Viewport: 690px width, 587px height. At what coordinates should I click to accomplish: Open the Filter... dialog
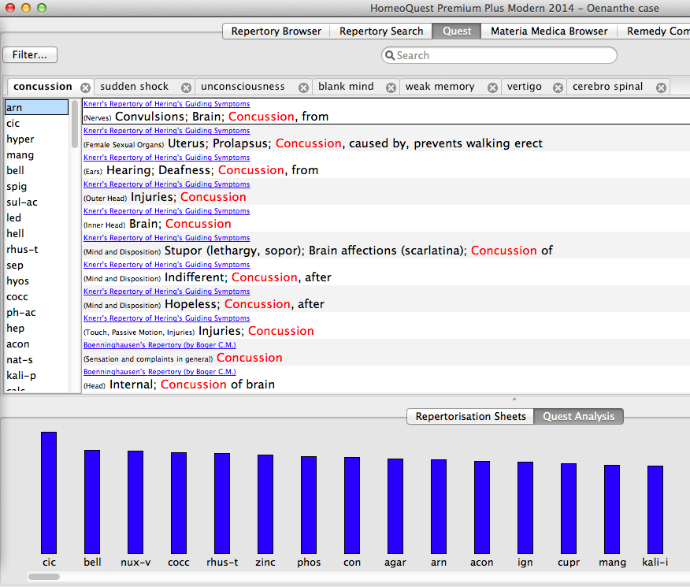coord(30,55)
